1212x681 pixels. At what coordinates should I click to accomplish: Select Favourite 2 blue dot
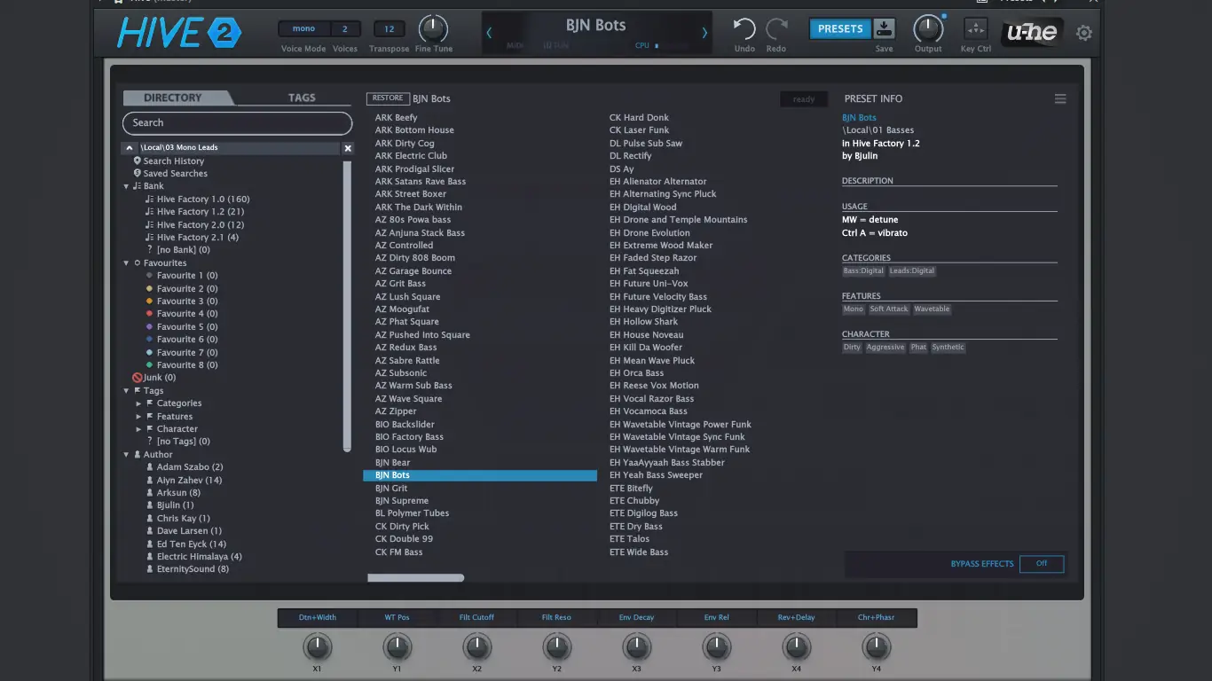[149, 288]
